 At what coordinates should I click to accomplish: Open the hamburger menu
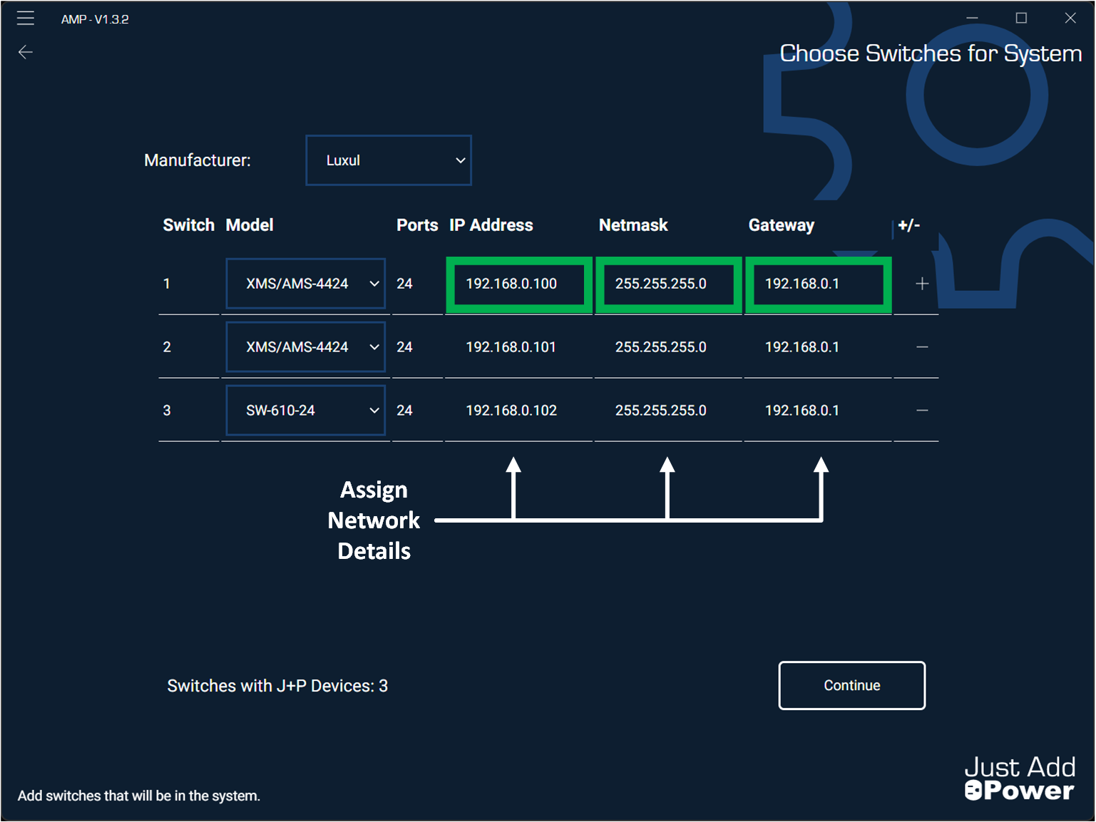point(26,19)
